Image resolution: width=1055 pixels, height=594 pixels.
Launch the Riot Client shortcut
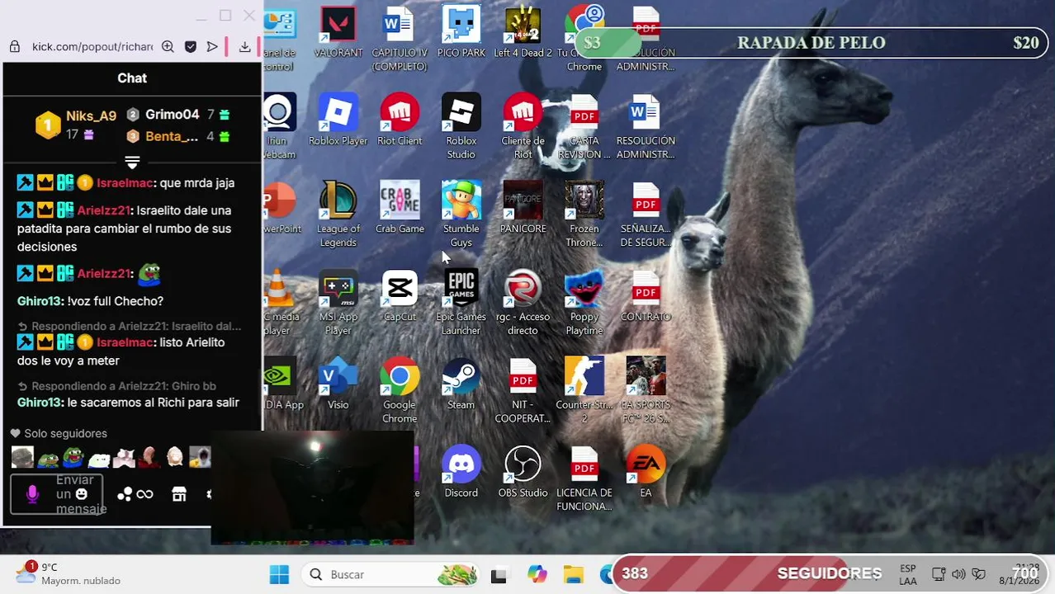point(400,120)
